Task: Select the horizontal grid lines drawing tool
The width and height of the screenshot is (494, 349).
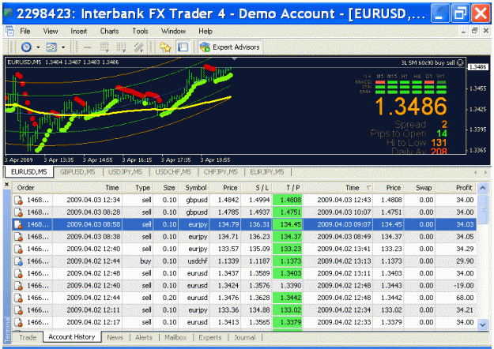Action: pyautogui.click(x=104, y=47)
